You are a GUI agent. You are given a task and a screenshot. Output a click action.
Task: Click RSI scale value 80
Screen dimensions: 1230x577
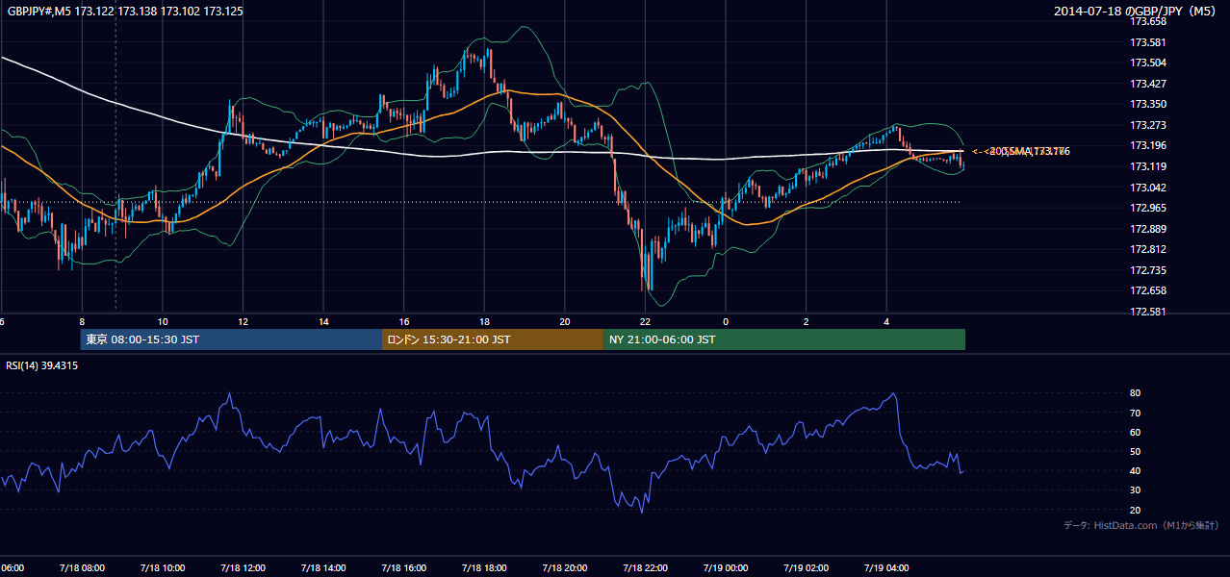click(1136, 393)
